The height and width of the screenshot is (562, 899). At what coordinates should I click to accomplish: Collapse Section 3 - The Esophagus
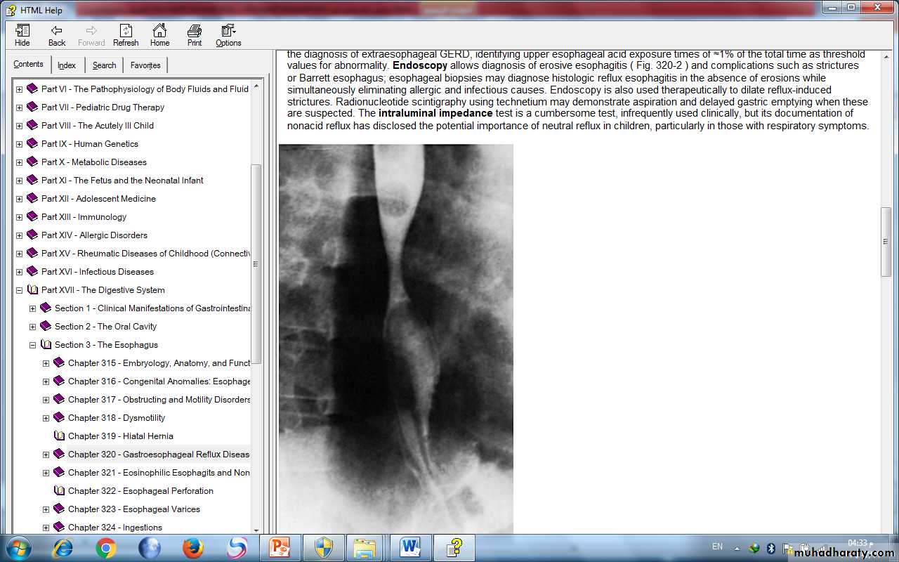click(33, 345)
